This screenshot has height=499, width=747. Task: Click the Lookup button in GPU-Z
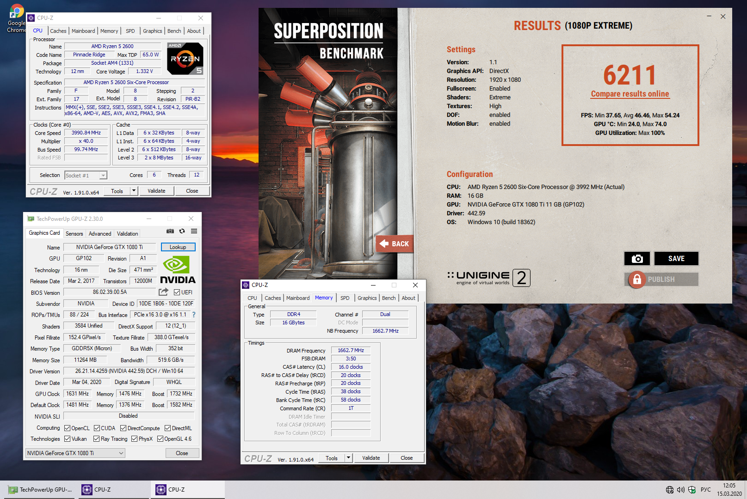tap(178, 247)
